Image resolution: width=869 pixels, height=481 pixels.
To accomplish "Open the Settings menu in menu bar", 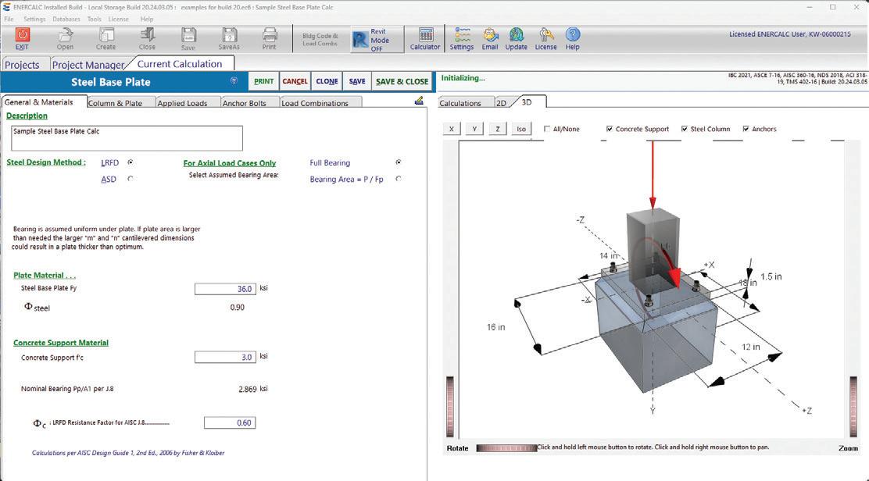I will [34, 19].
